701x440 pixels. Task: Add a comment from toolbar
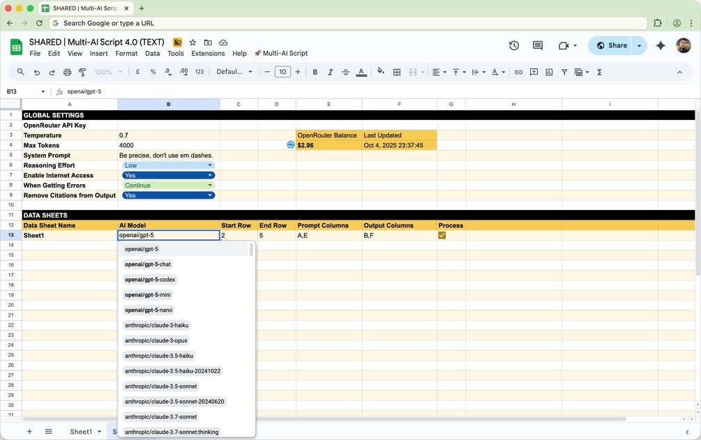[x=534, y=72]
